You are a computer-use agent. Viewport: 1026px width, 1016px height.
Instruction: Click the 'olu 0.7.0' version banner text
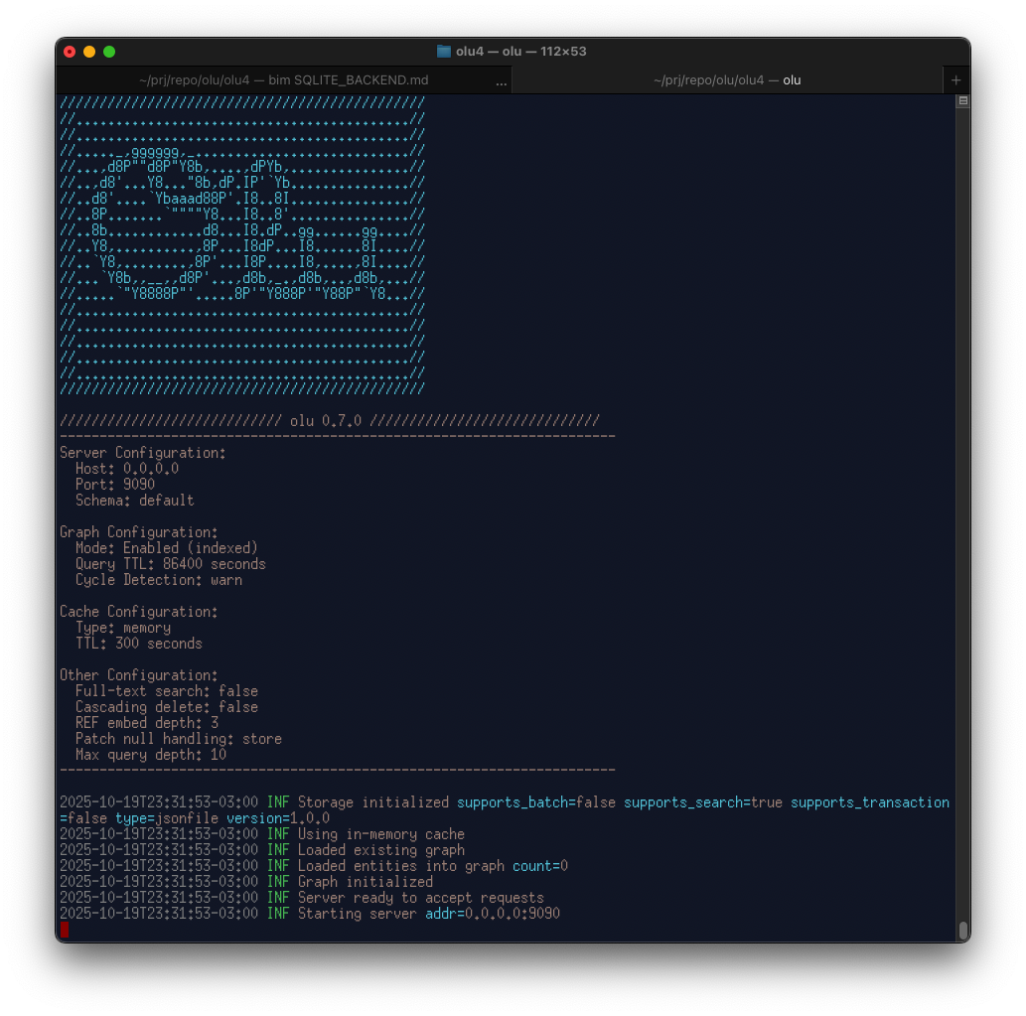coord(326,421)
